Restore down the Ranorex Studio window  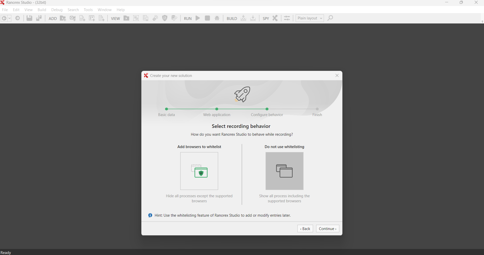[x=461, y=3]
